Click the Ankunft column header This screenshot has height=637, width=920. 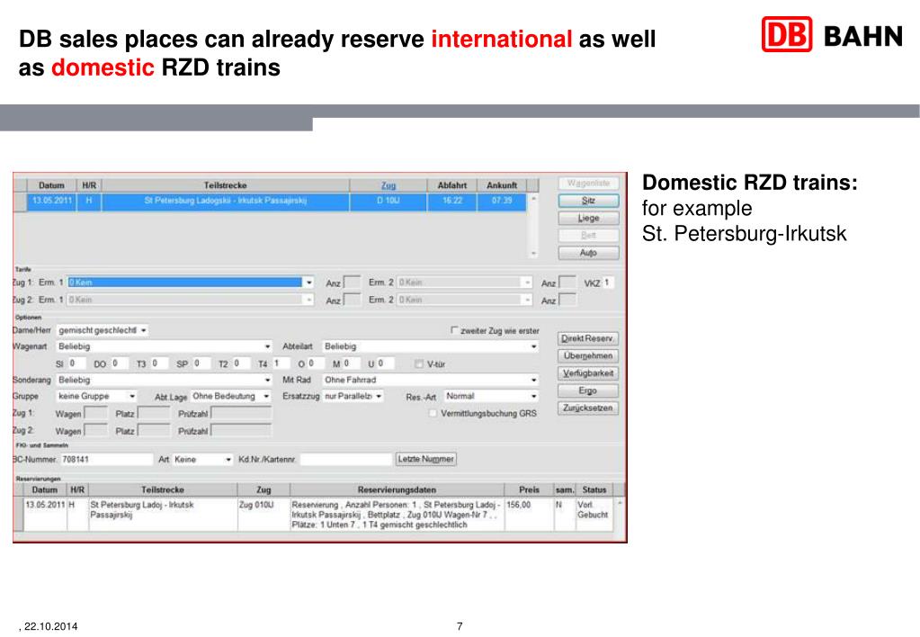click(x=502, y=185)
